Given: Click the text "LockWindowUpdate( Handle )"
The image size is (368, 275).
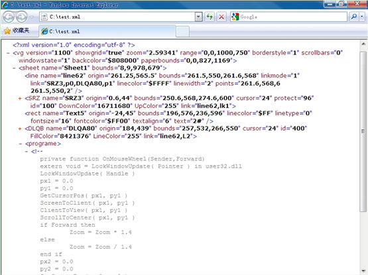Looking at the screenshot, I should click(88, 174).
